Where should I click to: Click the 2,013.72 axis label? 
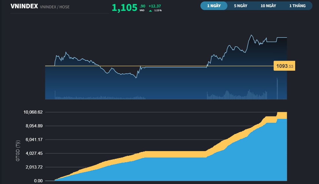pyautogui.click(x=34, y=167)
